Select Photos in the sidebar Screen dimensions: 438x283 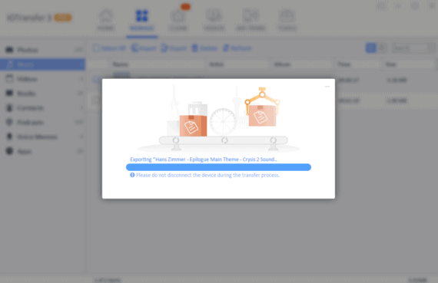coord(43,50)
